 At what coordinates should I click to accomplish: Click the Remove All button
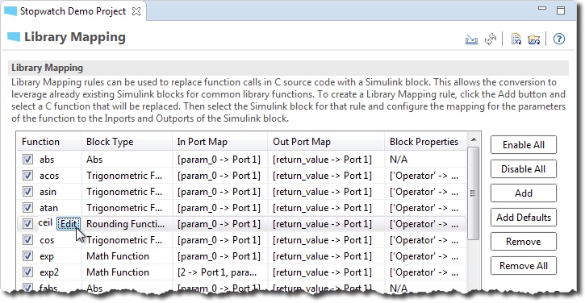point(524,266)
